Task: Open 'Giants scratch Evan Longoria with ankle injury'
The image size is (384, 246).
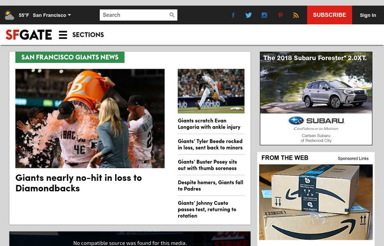Action: point(209,124)
